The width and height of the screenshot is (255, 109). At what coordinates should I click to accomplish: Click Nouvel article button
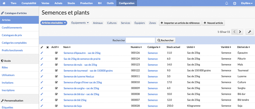(x=213, y=23)
